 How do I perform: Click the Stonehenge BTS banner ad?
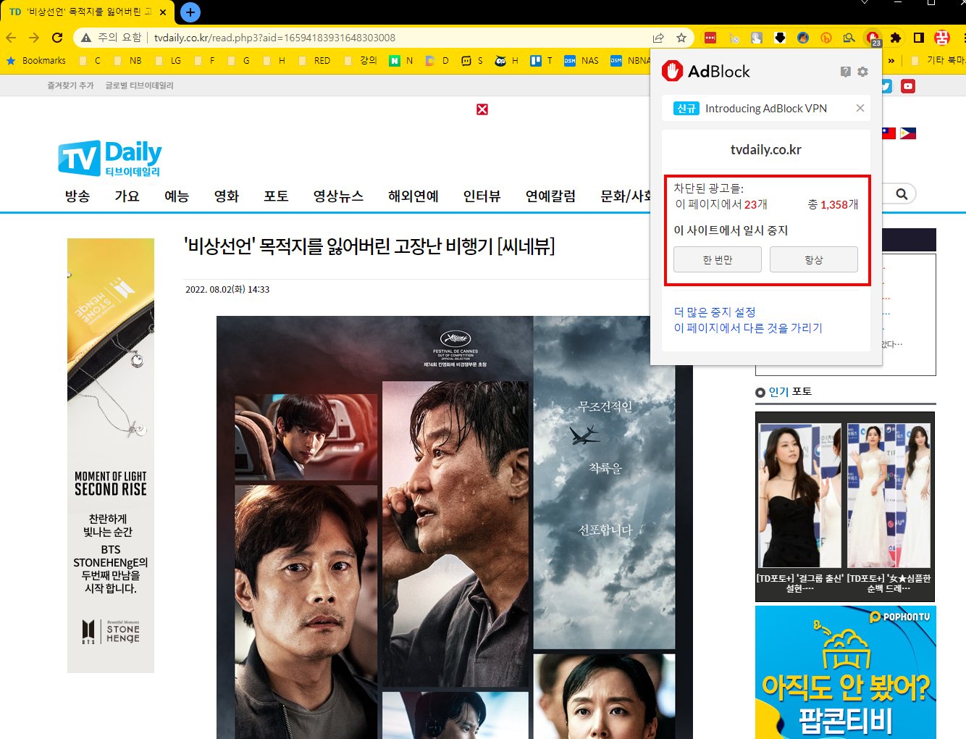111,456
